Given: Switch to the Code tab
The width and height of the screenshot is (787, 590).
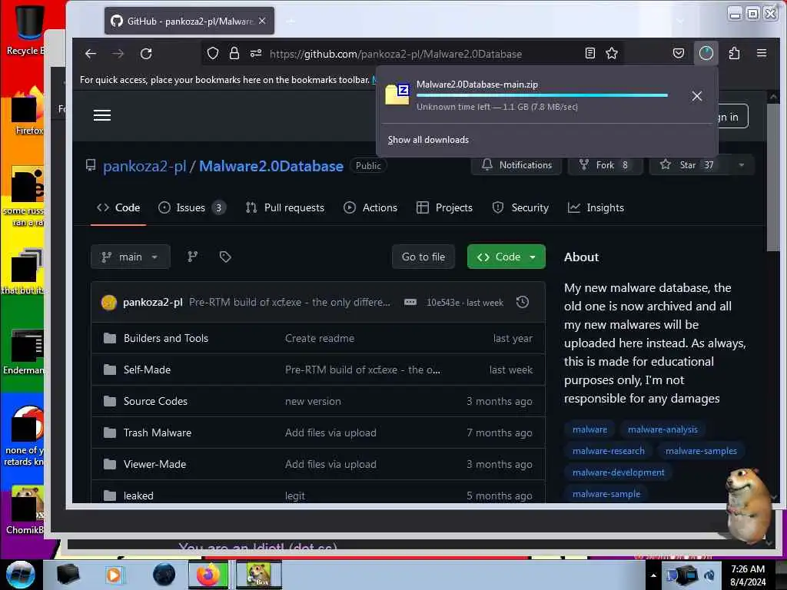Looking at the screenshot, I should (118, 207).
